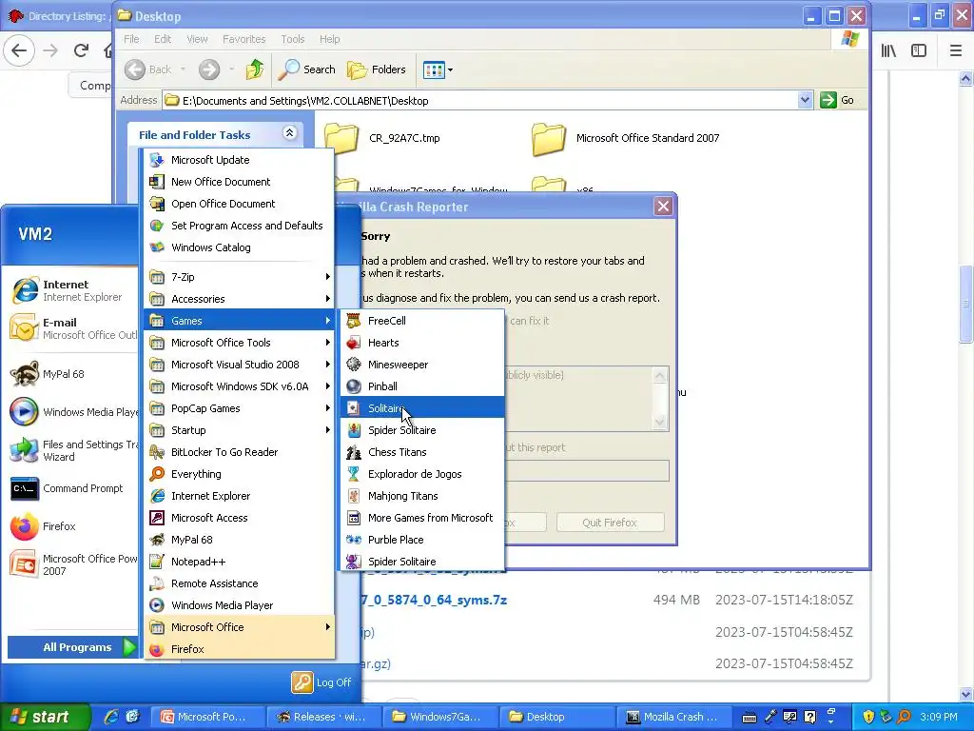Screen dimensions: 974x731
Task: Expand Microsoft Windows SDK v6.0A group
Action: (239, 386)
